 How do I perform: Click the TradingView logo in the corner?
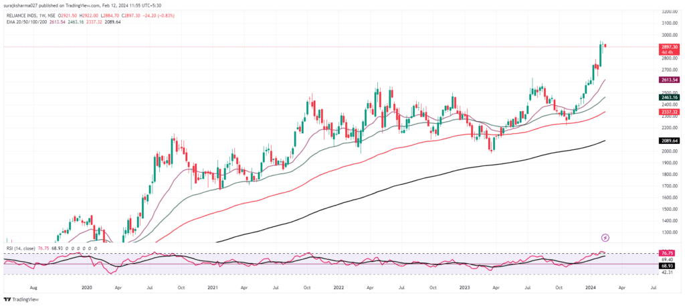point(19,299)
